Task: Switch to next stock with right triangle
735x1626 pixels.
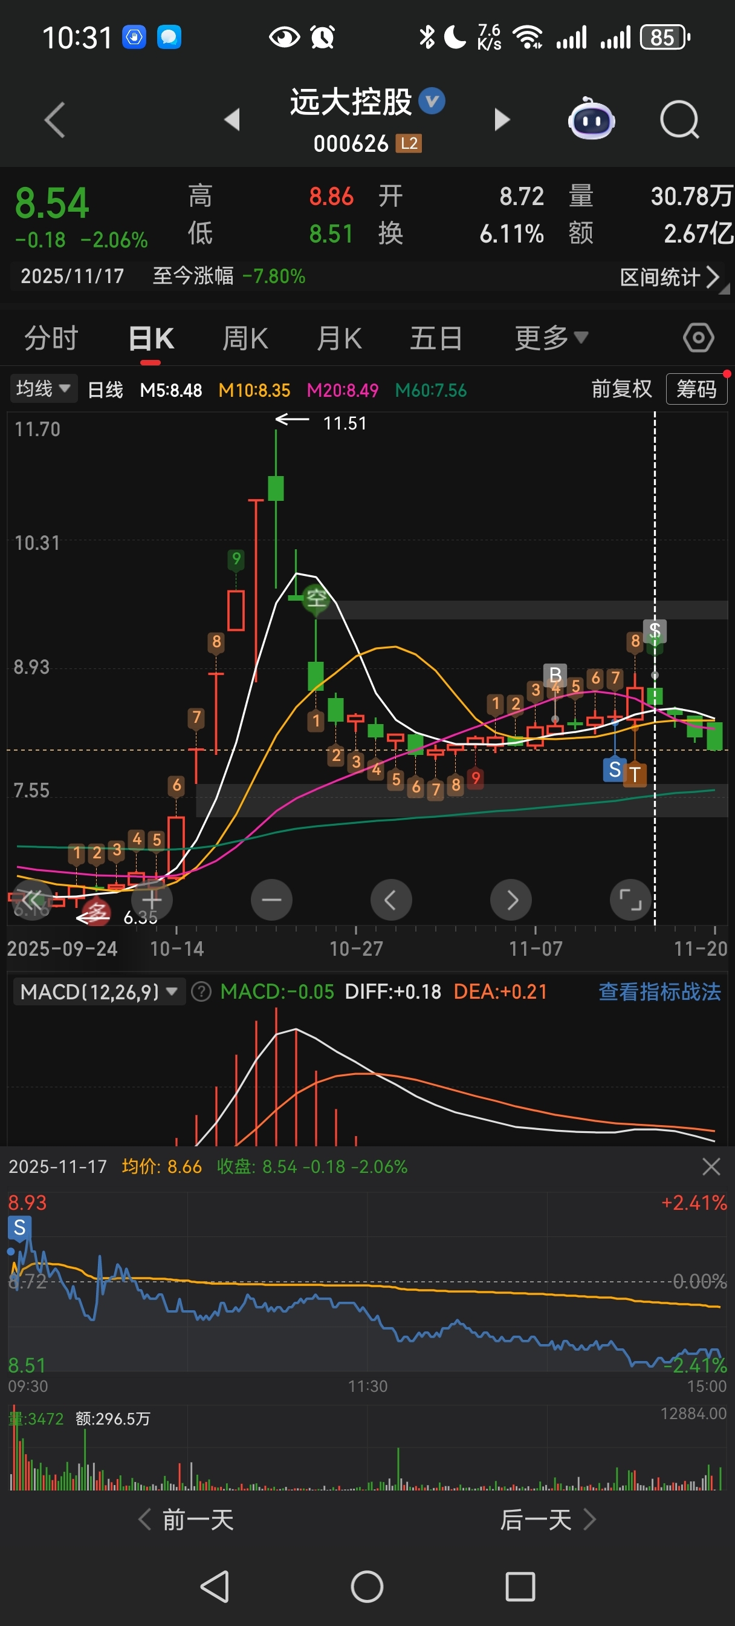Action: click(502, 119)
